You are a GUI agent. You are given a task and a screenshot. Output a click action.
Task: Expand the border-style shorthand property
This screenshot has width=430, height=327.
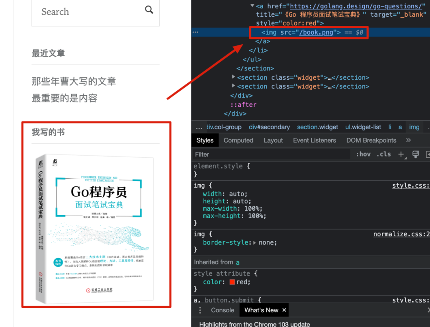tap(254, 243)
